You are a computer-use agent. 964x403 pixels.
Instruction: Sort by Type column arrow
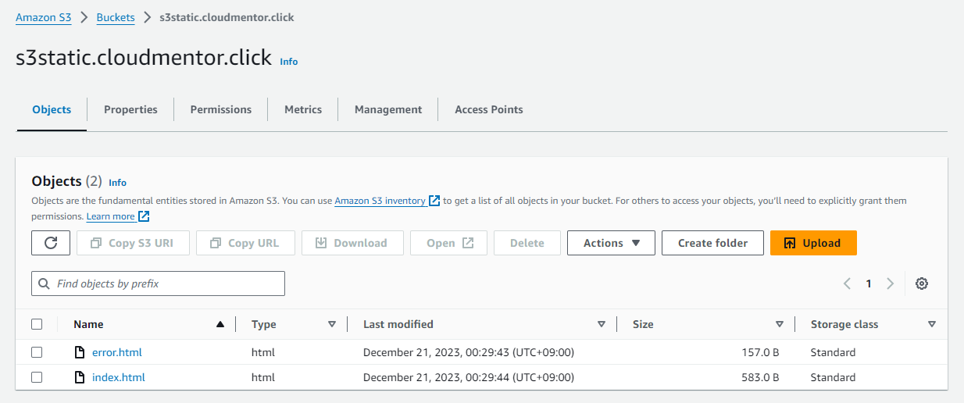[332, 324]
